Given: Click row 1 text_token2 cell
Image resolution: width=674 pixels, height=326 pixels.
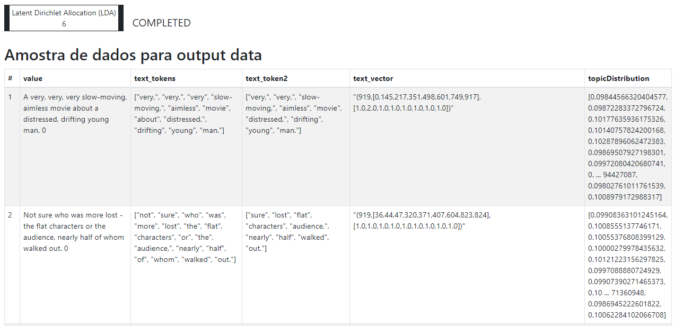Looking at the screenshot, I should (x=296, y=147).
